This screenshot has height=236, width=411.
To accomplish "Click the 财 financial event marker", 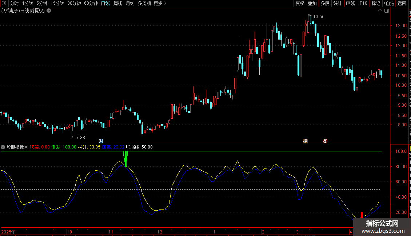I will point(101,141).
